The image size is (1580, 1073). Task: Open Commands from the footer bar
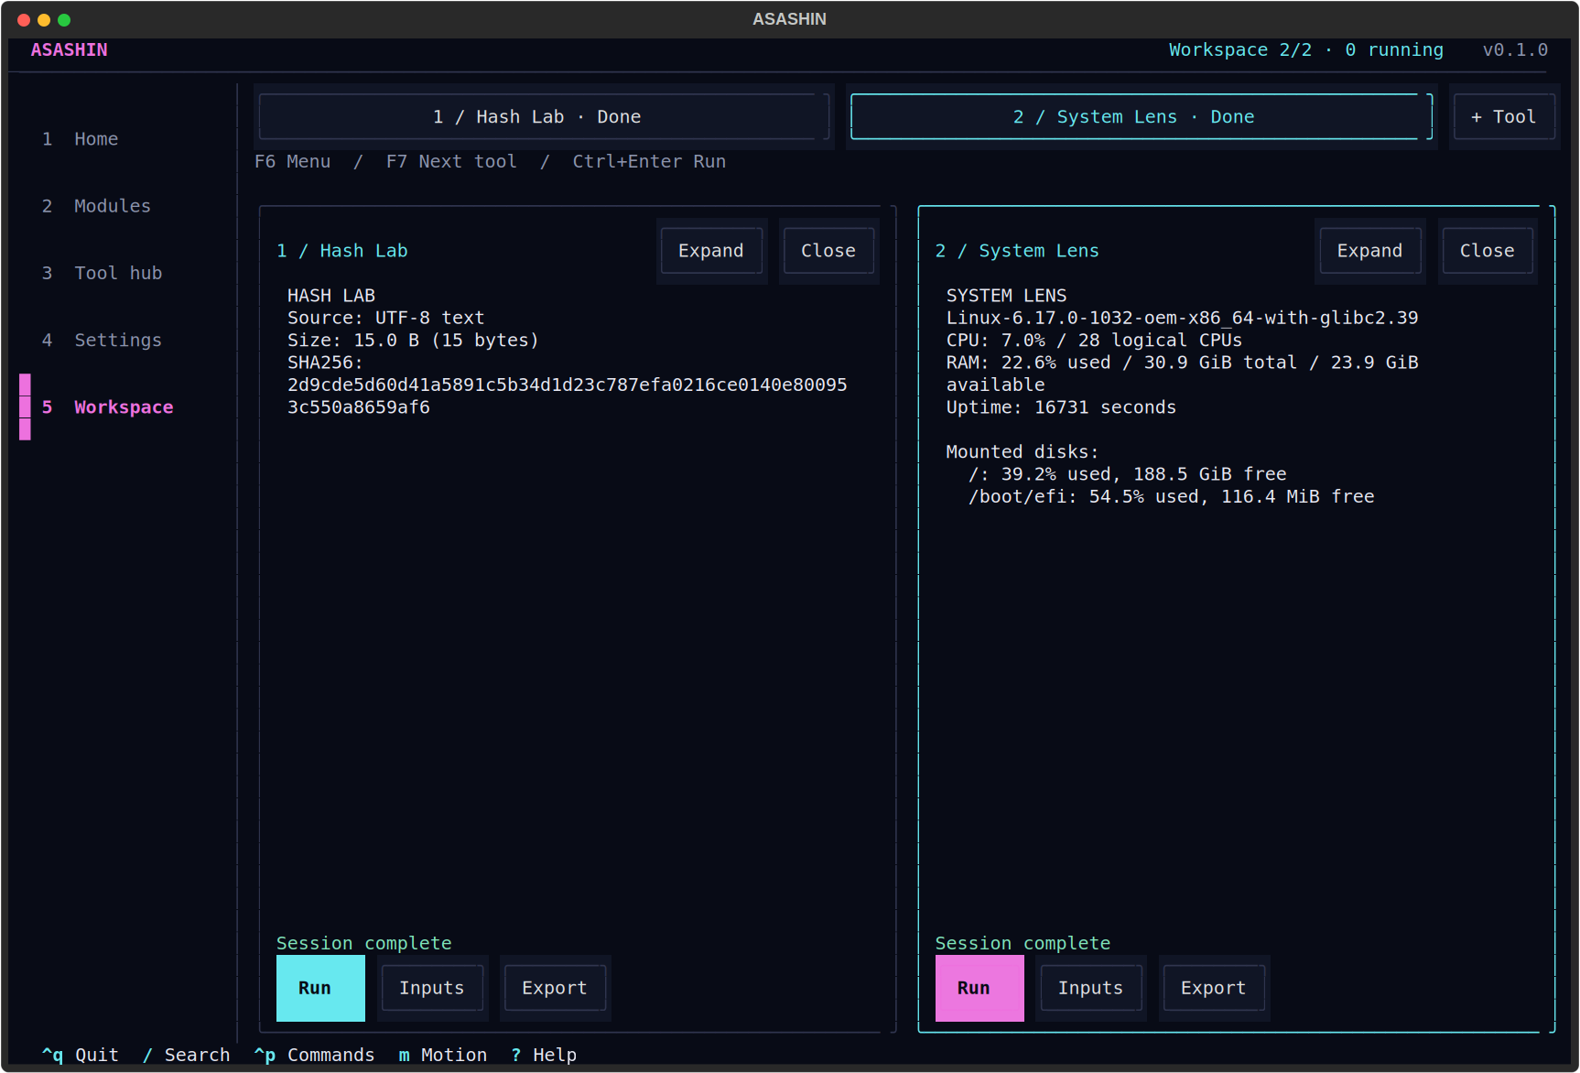click(x=314, y=1055)
